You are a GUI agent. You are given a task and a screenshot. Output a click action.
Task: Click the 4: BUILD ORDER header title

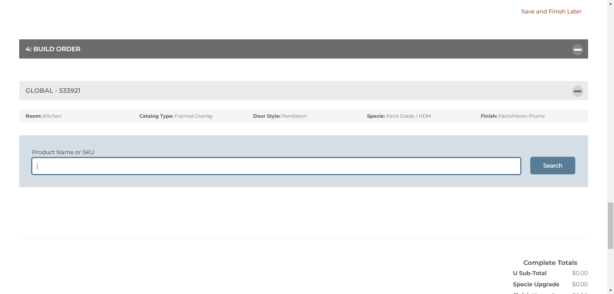tap(53, 49)
